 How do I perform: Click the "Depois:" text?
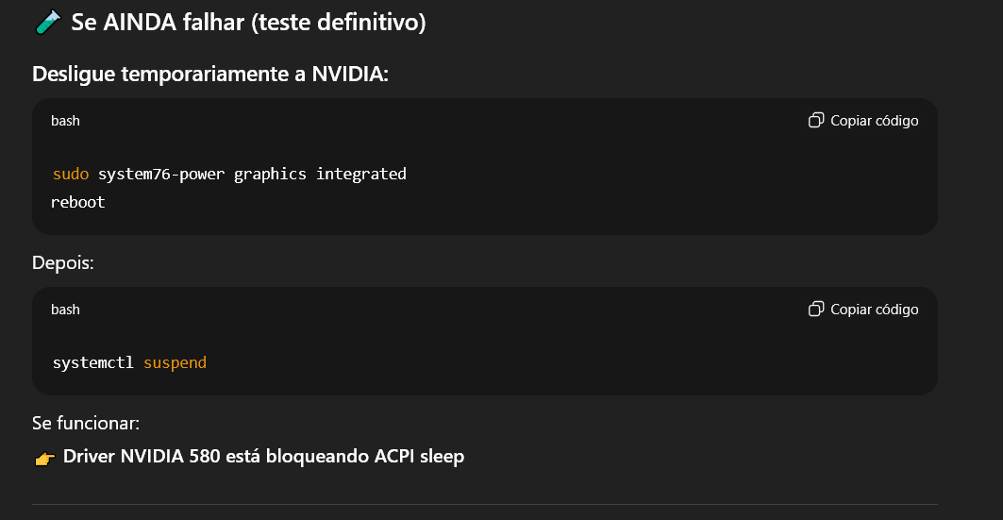[x=63, y=263]
